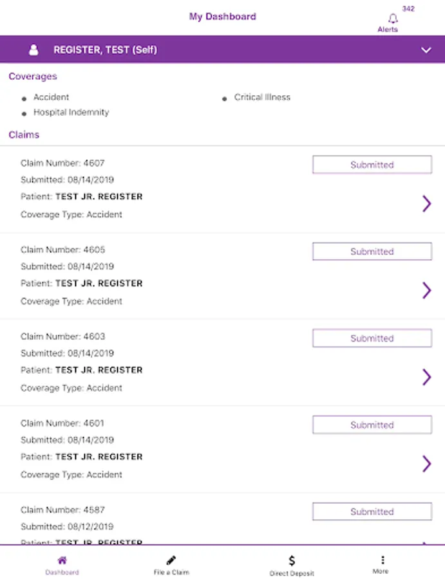Select the Accident coverage item
This screenshot has height=579, width=445.
tap(51, 97)
